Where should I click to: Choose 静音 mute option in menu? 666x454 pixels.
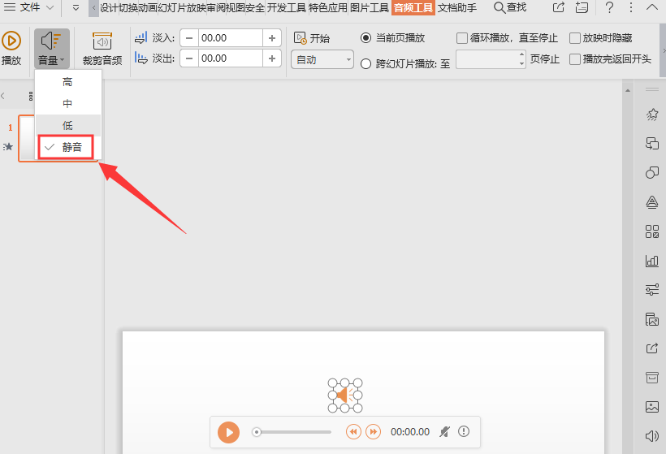(x=71, y=147)
